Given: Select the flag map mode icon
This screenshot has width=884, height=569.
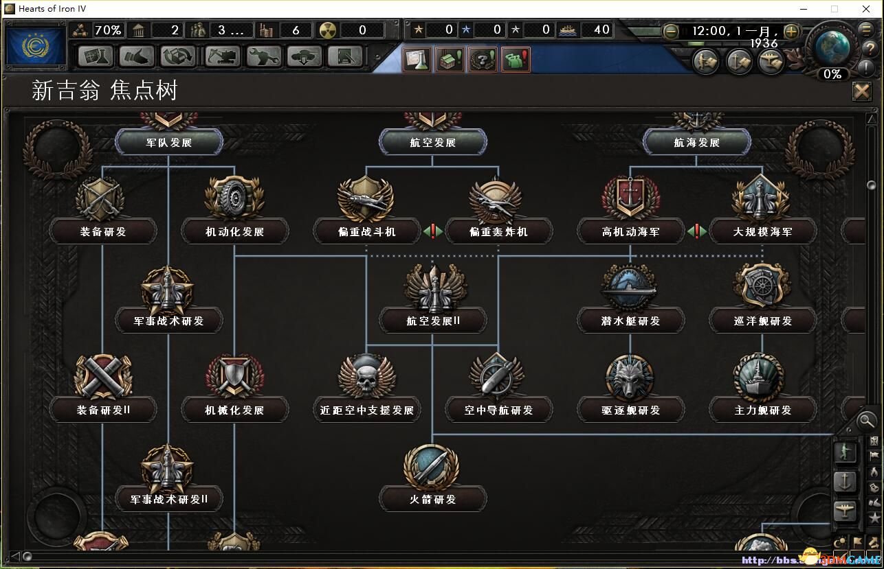Looking at the screenshot, I should [x=874, y=456].
